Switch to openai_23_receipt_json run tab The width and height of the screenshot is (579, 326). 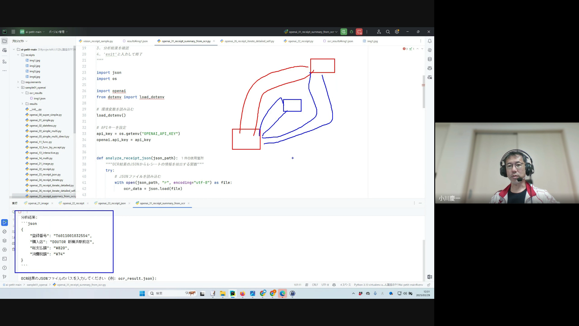click(112, 203)
